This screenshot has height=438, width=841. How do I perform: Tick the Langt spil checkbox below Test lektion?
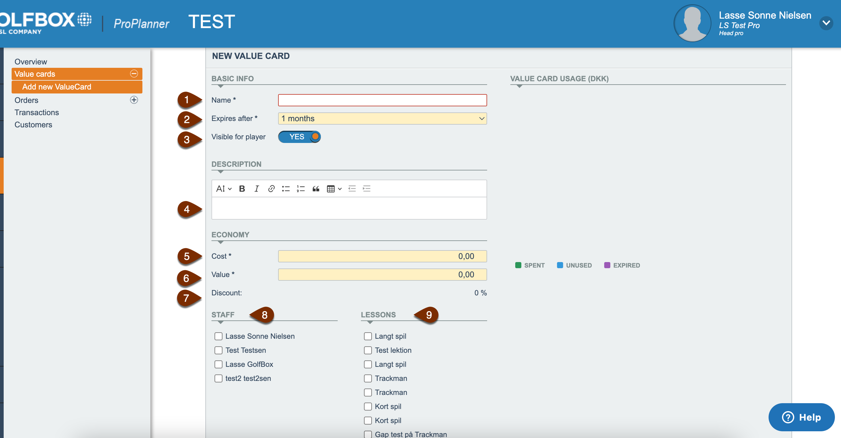point(368,364)
